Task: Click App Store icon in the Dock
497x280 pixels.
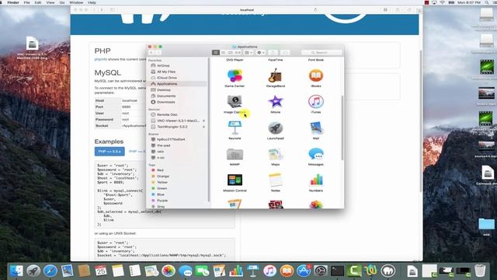Action: point(304,271)
